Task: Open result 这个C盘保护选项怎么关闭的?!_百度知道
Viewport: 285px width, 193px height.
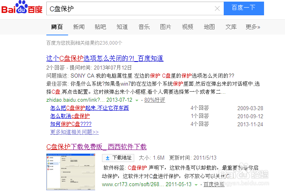Action: tap(105, 58)
